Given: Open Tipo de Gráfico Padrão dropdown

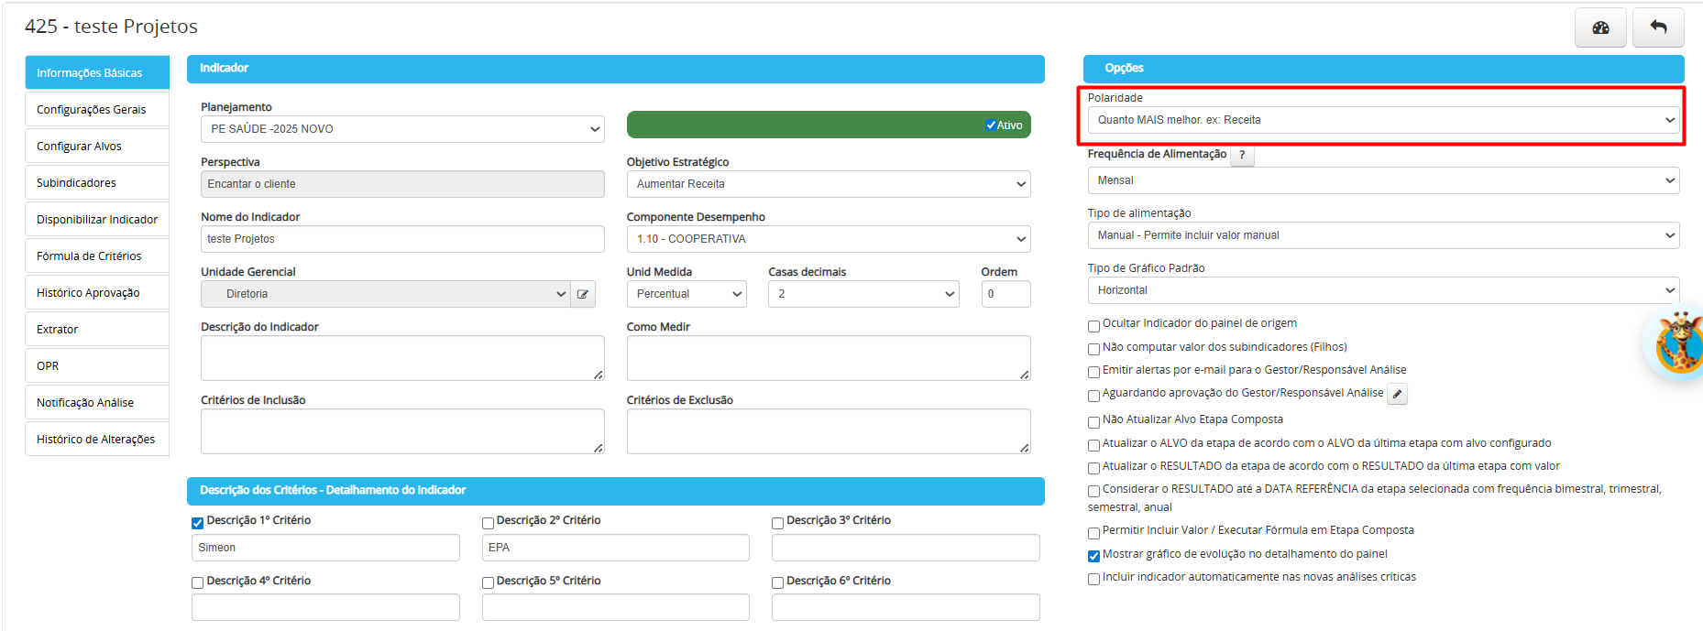Looking at the screenshot, I should pyautogui.click(x=1383, y=290).
